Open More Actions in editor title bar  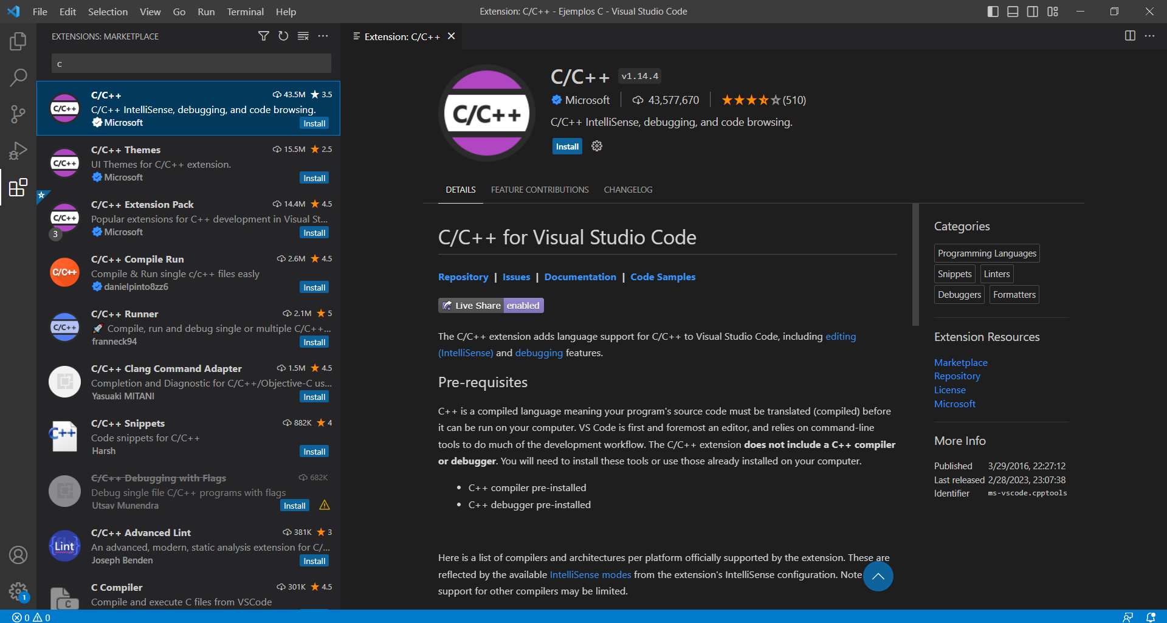(1151, 36)
